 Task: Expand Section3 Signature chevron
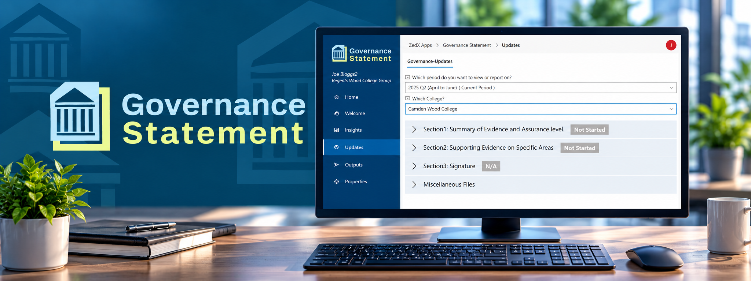(x=414, y=166)
